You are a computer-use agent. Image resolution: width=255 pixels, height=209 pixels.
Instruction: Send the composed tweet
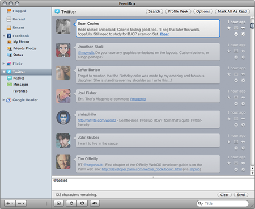[241, 195]
